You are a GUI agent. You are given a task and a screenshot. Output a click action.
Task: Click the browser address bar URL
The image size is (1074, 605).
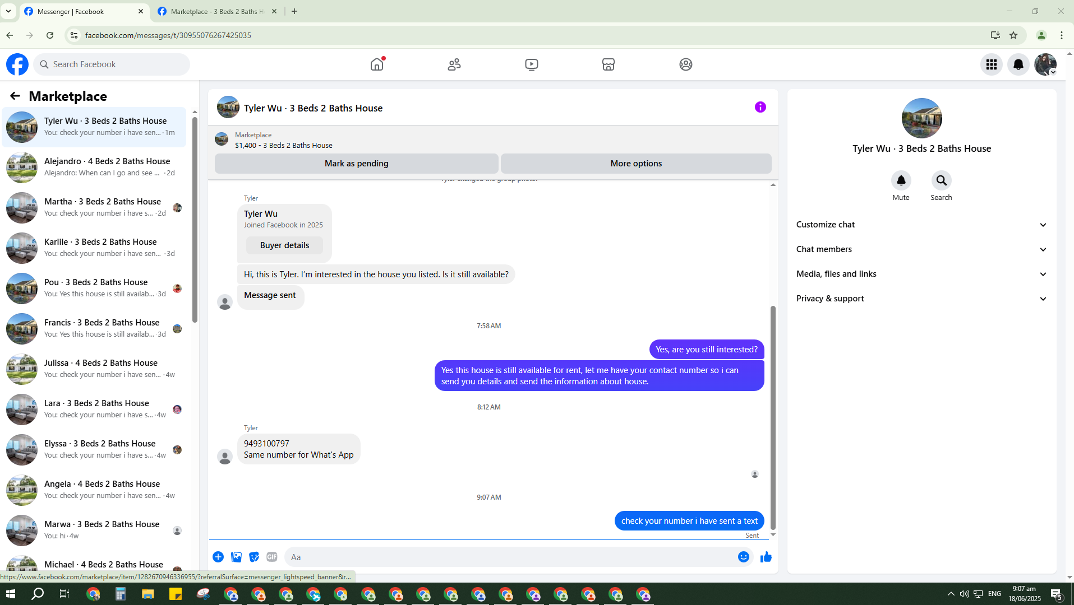pos(168,35)
